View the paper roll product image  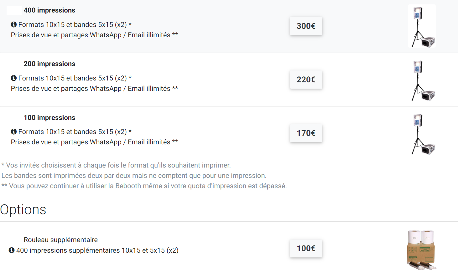(422, 250)
